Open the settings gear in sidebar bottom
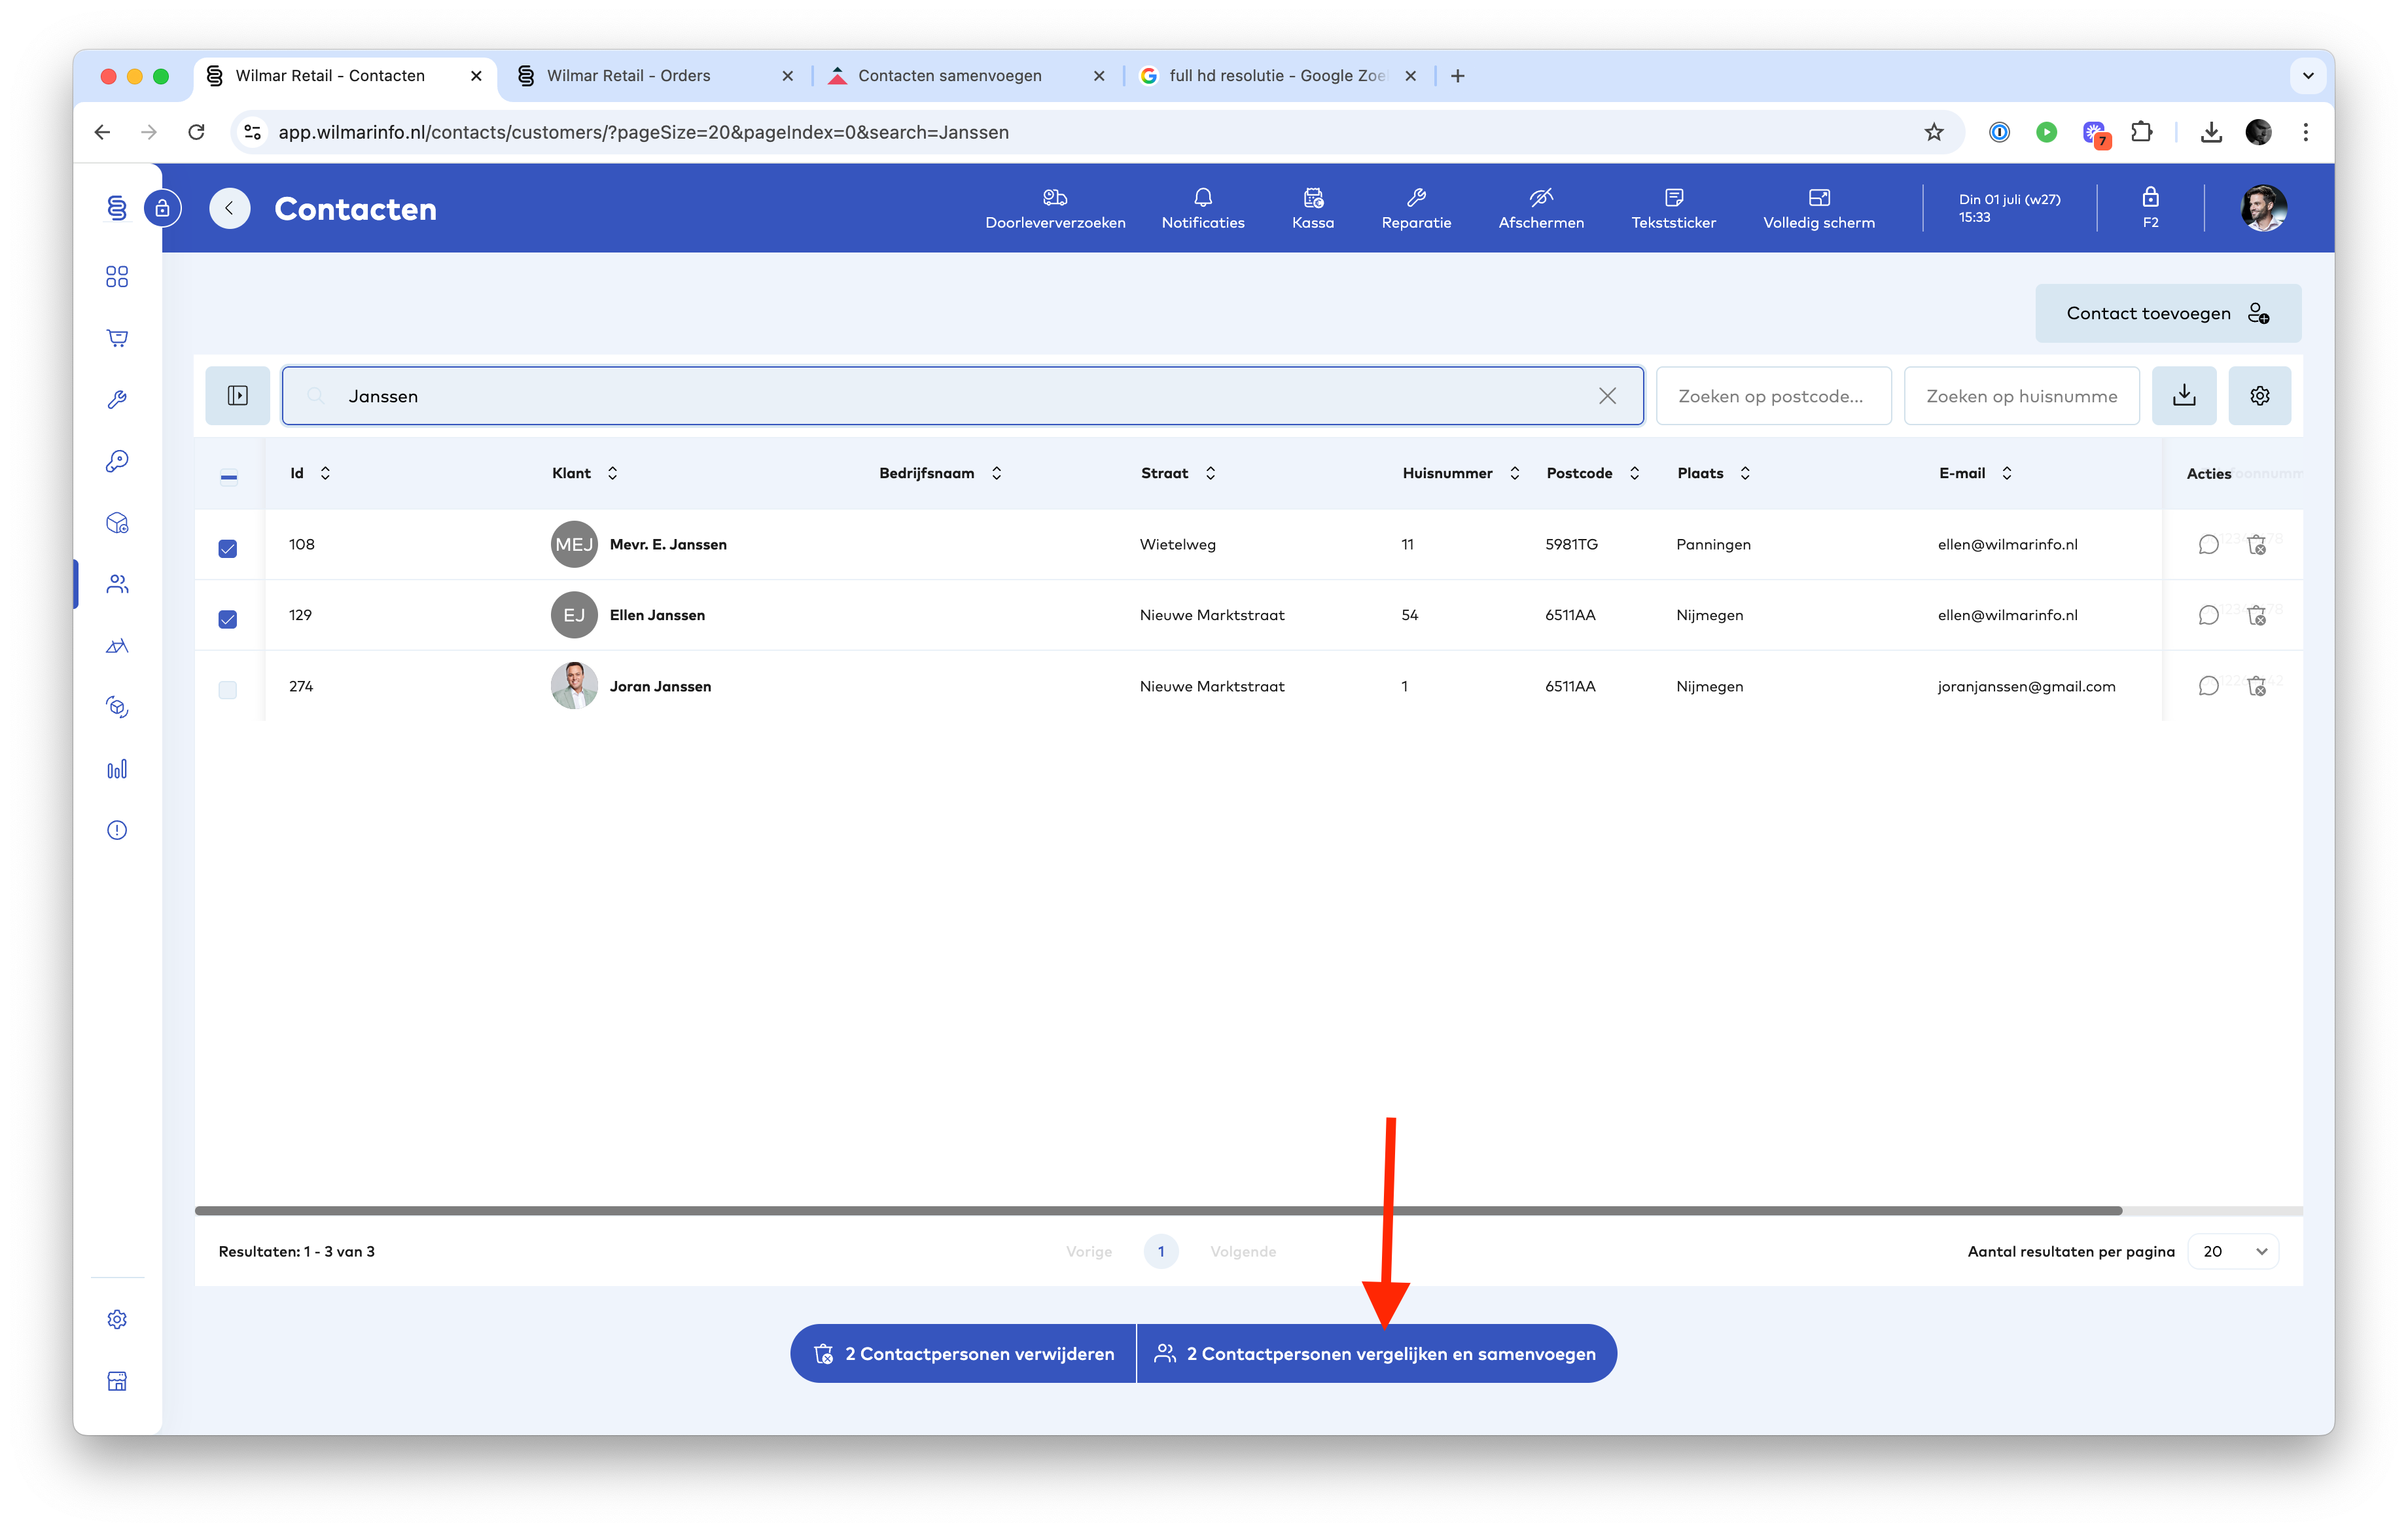Screen dimensions: 2408x1532 (117, 1319)
